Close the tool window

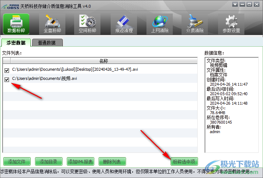[x=257, y=4]
